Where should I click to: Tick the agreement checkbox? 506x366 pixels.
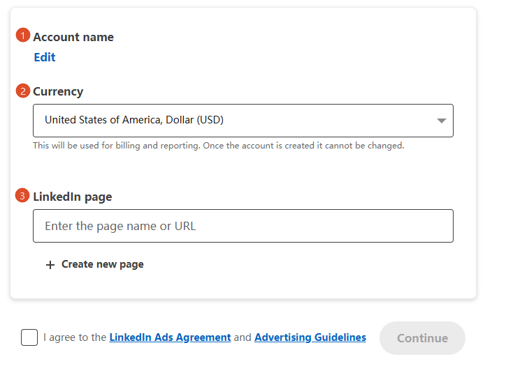[29, 337]
